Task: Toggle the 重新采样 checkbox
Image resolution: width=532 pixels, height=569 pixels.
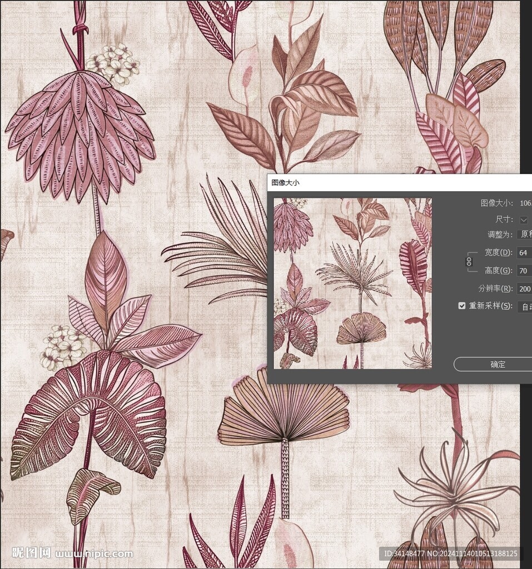Action: tap(461, 306)
